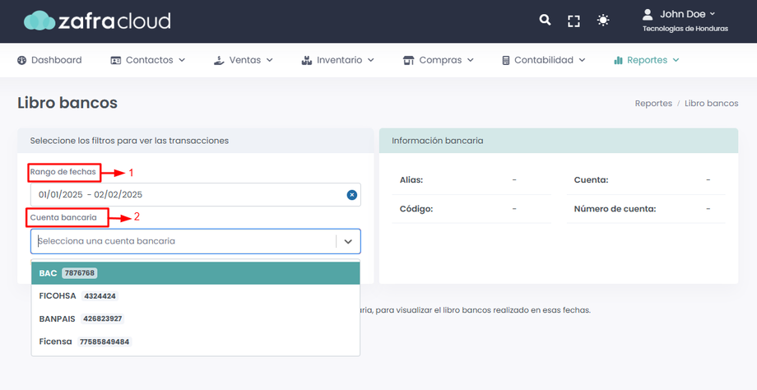Switch theme with the sun icon
The height and width of the screenshot is (390, 757).
(x=603, y=21)
